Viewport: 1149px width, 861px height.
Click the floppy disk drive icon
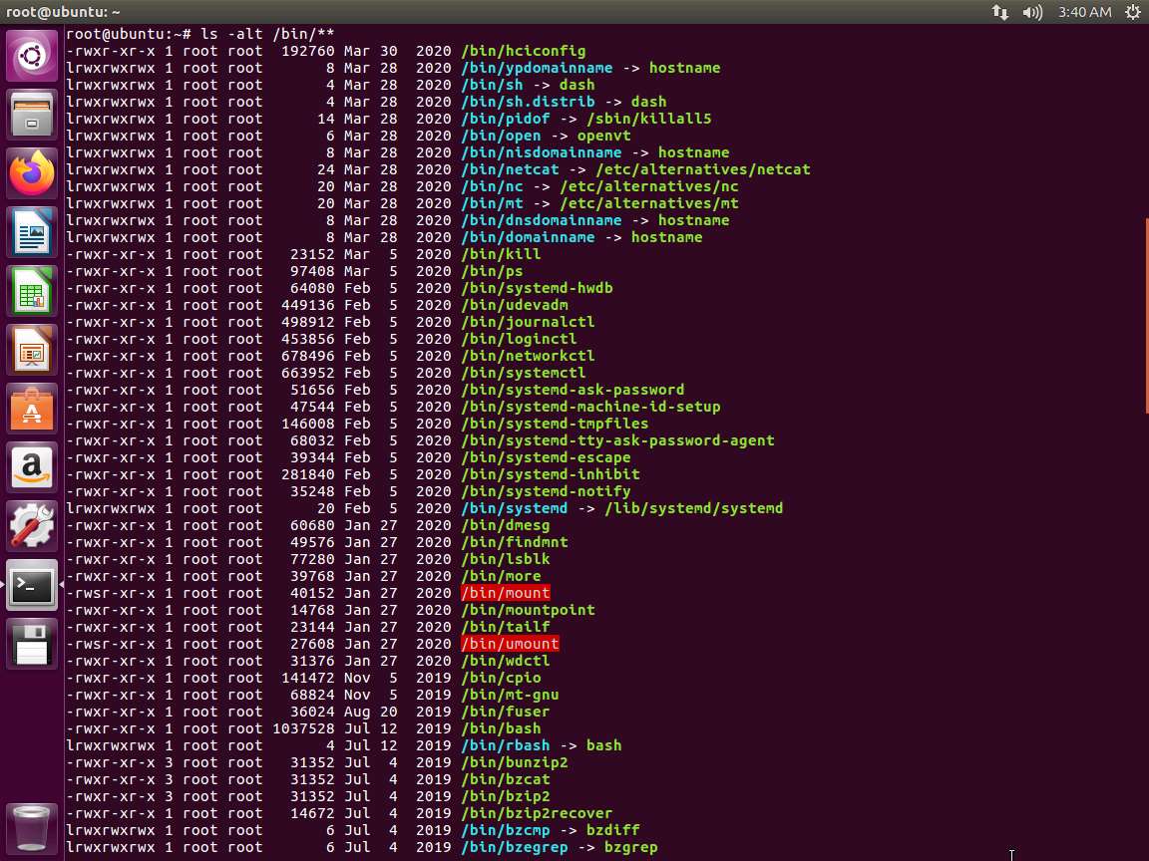[x=32, y=645]
